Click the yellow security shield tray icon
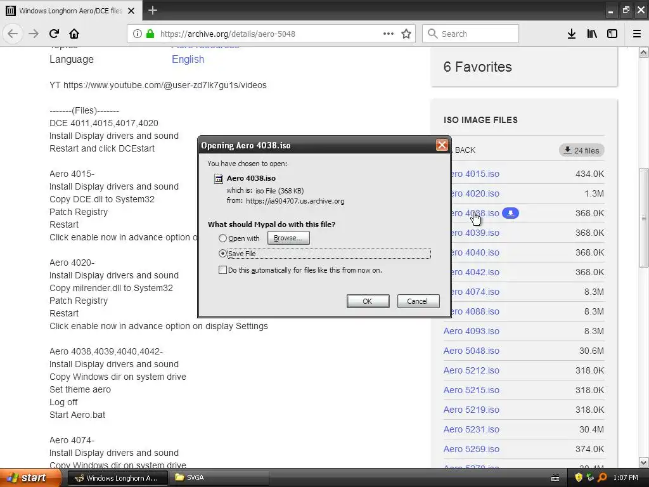 point(579,477)
